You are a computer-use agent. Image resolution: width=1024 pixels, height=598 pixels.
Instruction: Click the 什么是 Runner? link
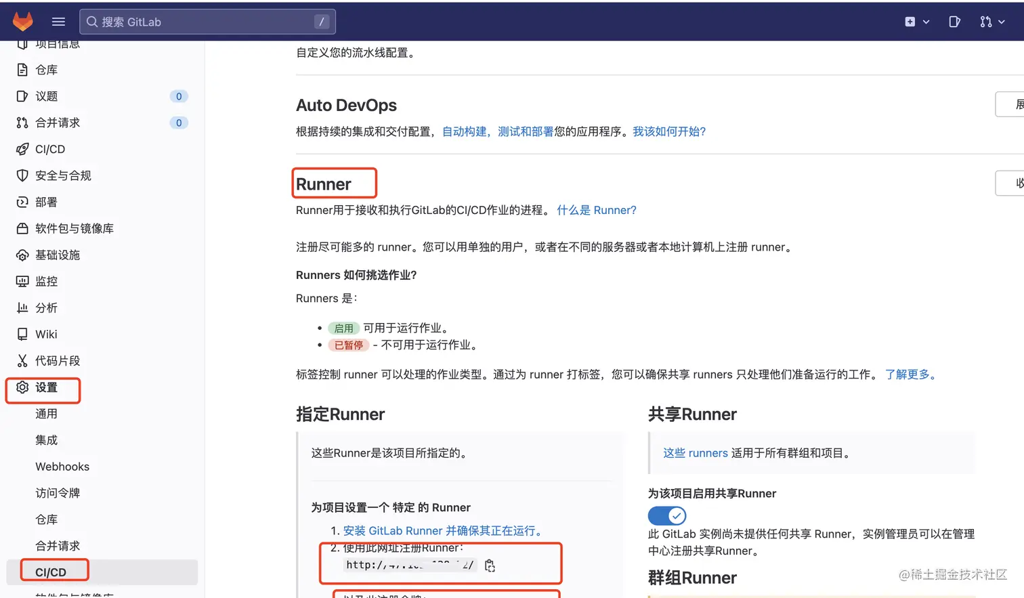pyautogui.click(x=597, y=210)
